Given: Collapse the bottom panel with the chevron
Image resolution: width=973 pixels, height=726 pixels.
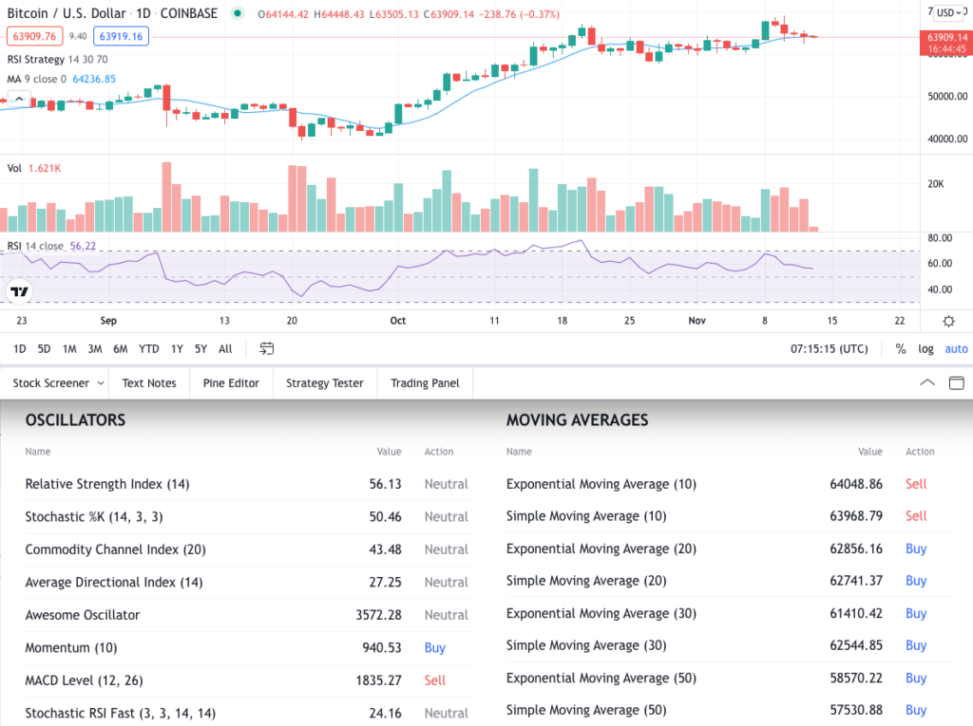Looking at the screenshot, I should [927, 382].
